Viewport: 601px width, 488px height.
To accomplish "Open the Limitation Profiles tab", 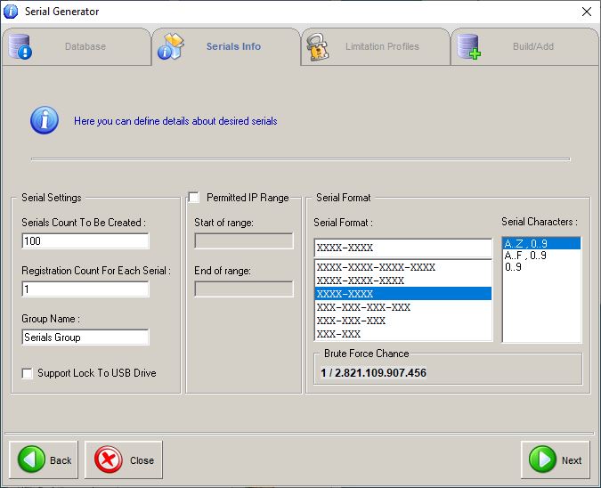I will click(x=376, y=47).
